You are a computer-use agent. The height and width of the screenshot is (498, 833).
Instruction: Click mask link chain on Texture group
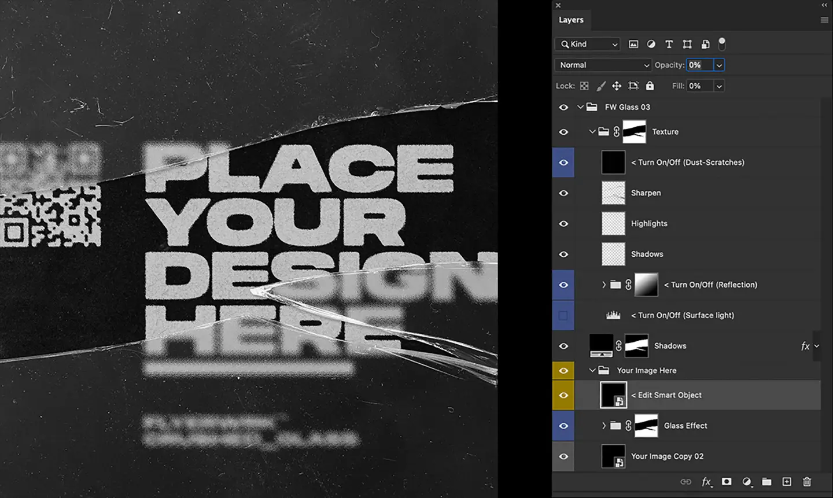[x=617, y=132]
